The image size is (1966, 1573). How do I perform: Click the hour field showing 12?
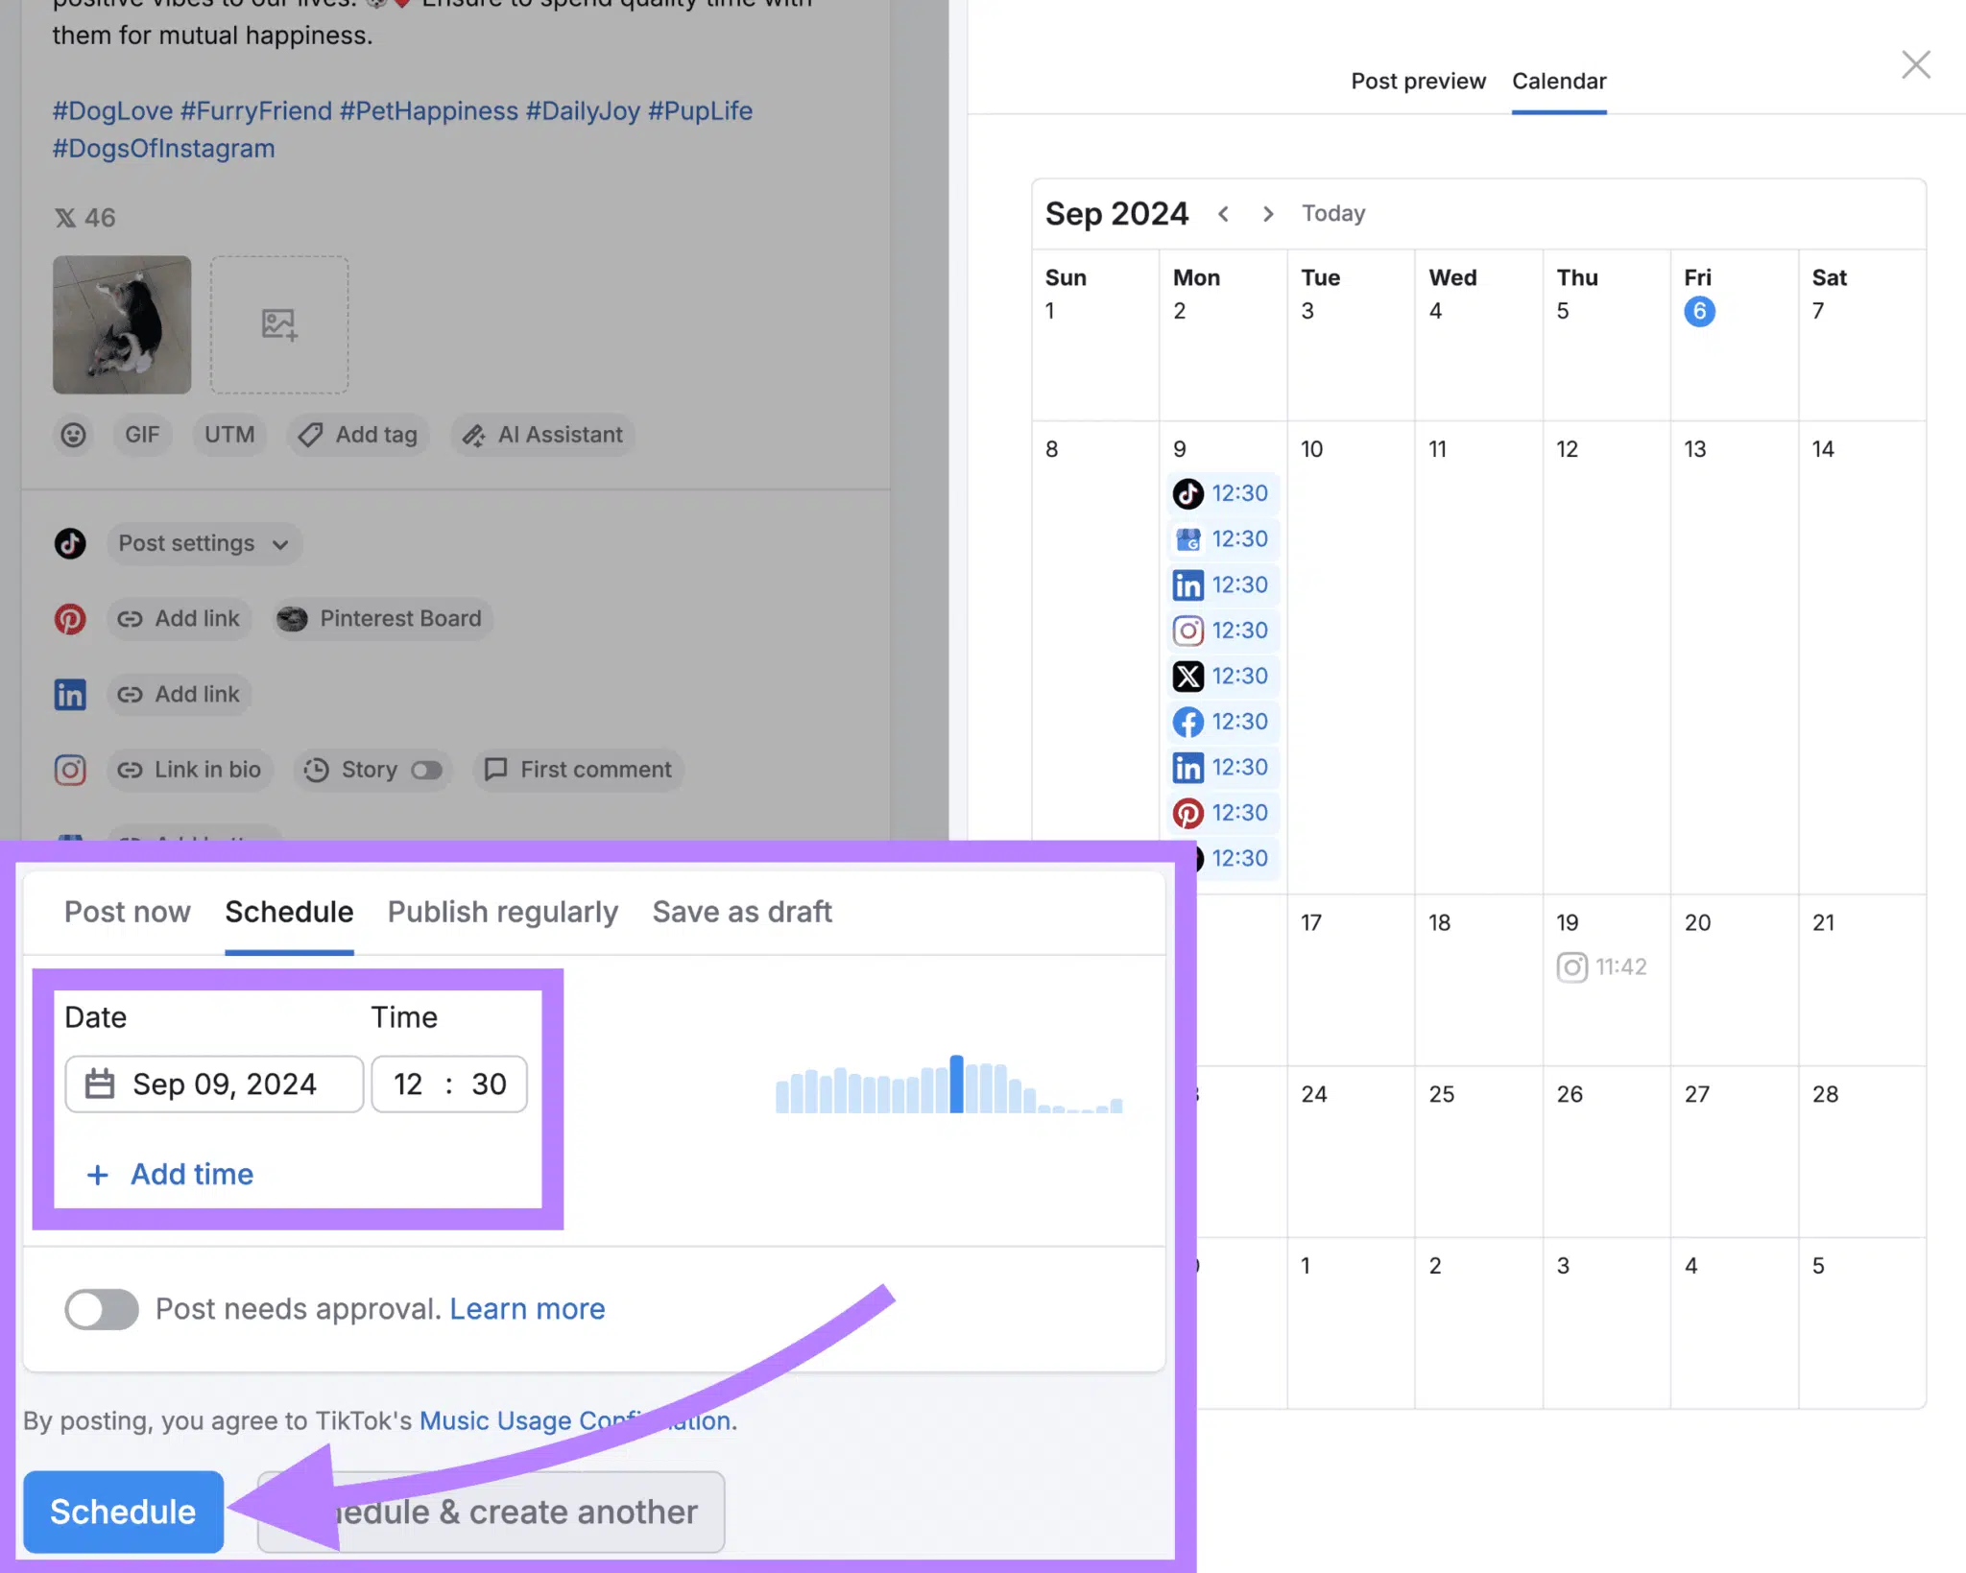(408, 1084)
